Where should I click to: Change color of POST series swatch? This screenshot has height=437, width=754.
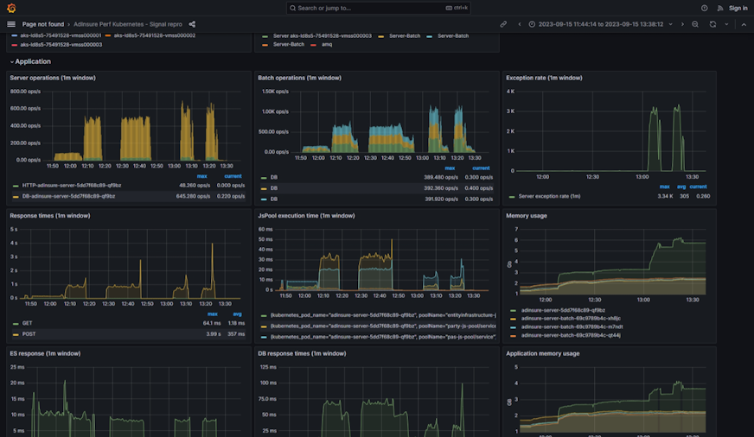[x=16, y=334]
